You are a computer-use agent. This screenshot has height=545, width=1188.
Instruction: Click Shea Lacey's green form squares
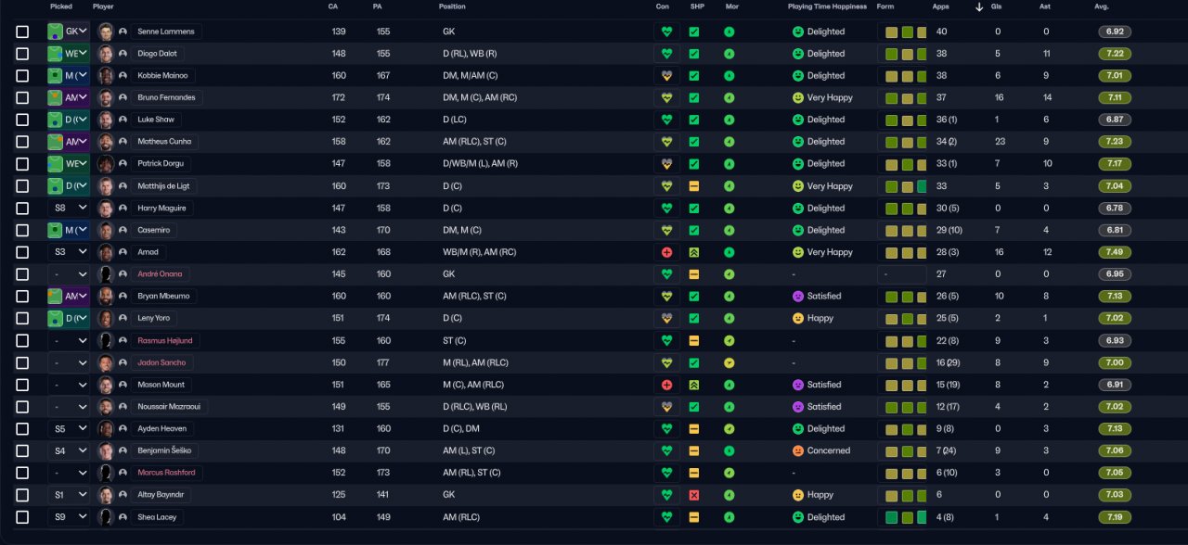tap(906, 517)
